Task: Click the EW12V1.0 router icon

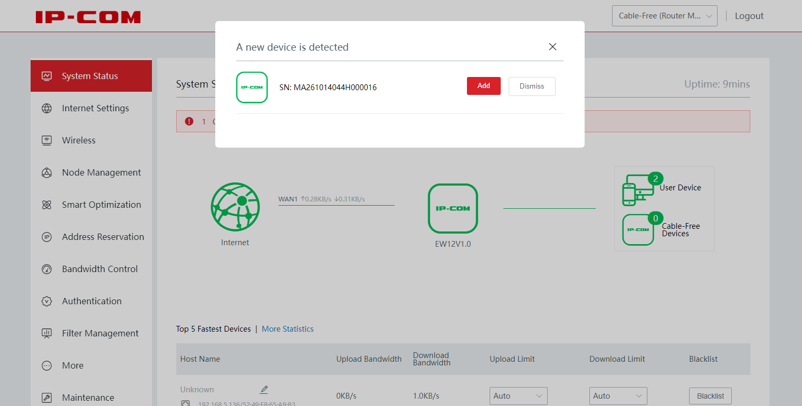Action: point(453,208)
